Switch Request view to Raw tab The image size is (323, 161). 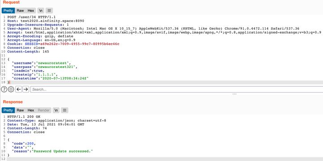(x=20, y=10)
